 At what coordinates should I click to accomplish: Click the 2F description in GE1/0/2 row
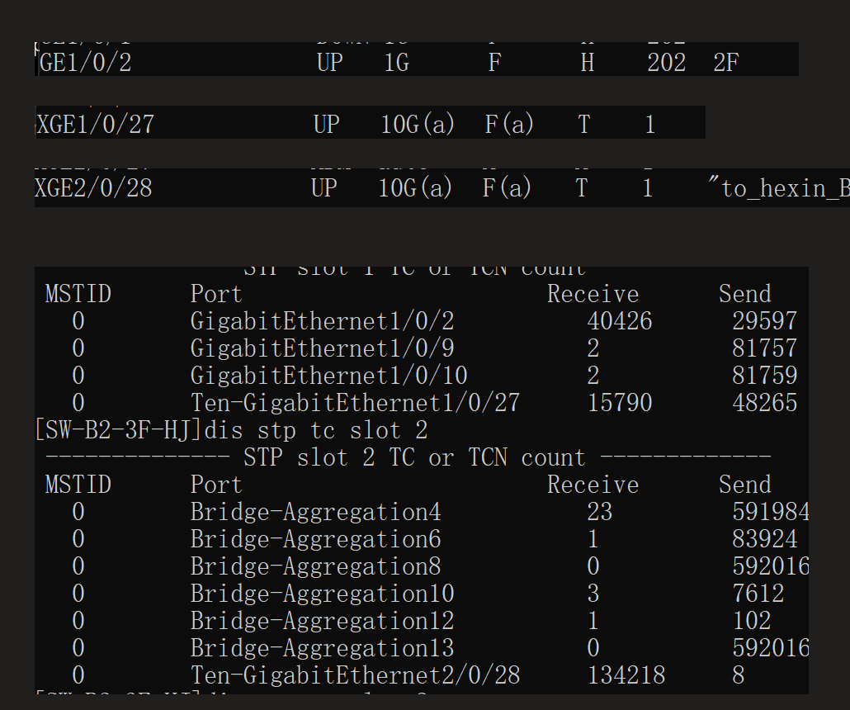point(725,63)
